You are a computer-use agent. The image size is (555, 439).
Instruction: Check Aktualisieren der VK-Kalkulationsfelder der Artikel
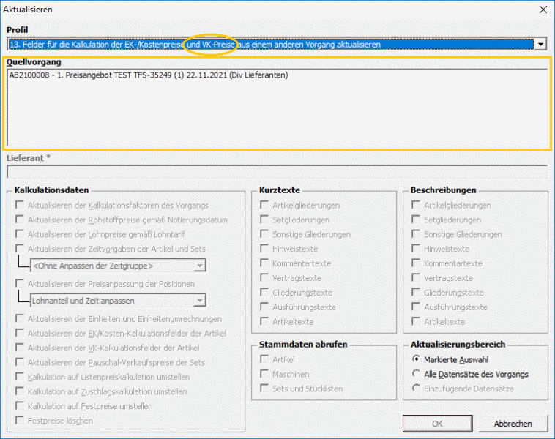(20, 348)
